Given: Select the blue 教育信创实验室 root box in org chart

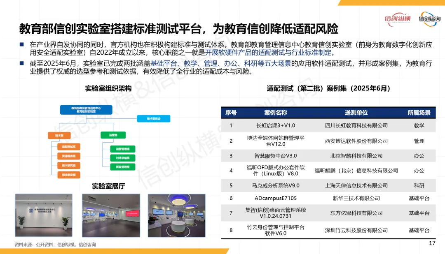Looking at the screenshot, I should pos(86,110).
